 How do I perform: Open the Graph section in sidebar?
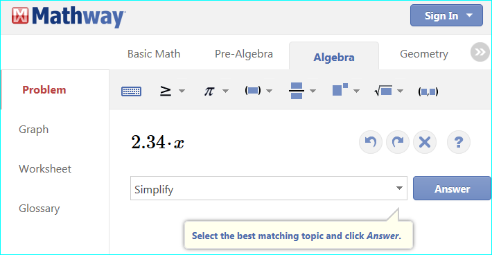[x=33, y=130]
